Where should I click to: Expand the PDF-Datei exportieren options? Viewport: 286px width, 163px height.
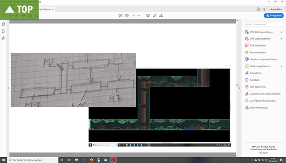pyautogui.click(x=282, y=32)
